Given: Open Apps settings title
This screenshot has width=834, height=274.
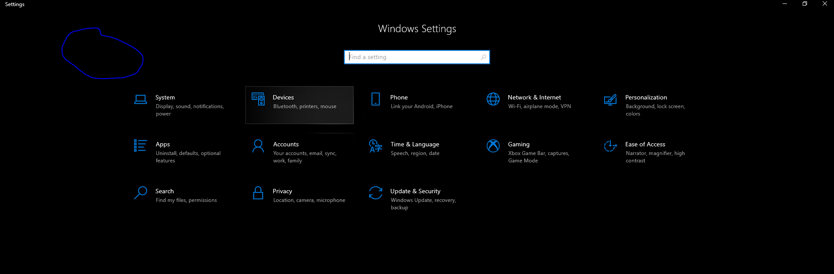Looking at the screenshot, I should click(163, 144).
